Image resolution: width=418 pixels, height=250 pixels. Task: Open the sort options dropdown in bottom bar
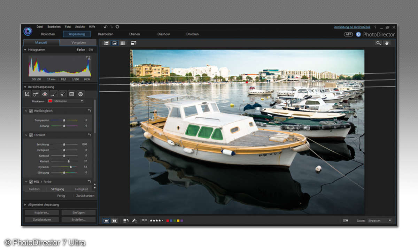pyautogui.click(x=345, y=220)
